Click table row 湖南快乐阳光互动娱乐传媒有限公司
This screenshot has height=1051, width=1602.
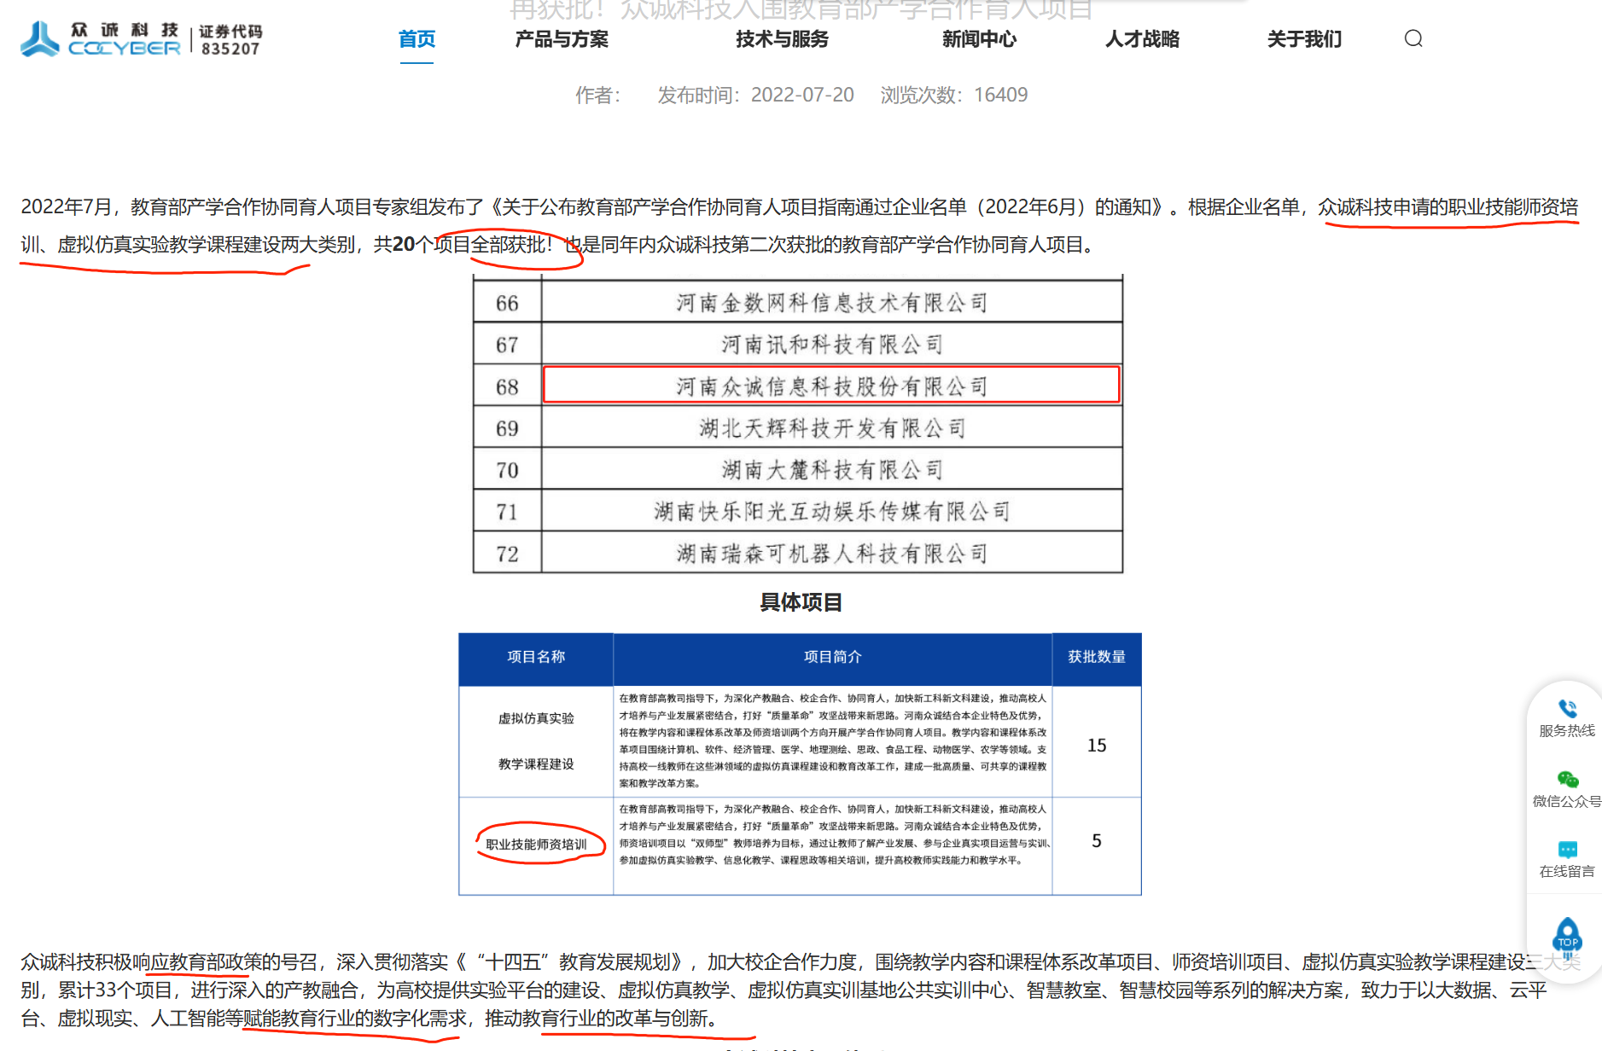[x=831, y=512]
